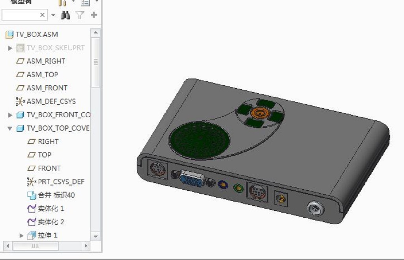The width and height of the screenshot is (404, 260).
Task: Select the 实体化 1 solidify feature
Action: tap(50, 208)
